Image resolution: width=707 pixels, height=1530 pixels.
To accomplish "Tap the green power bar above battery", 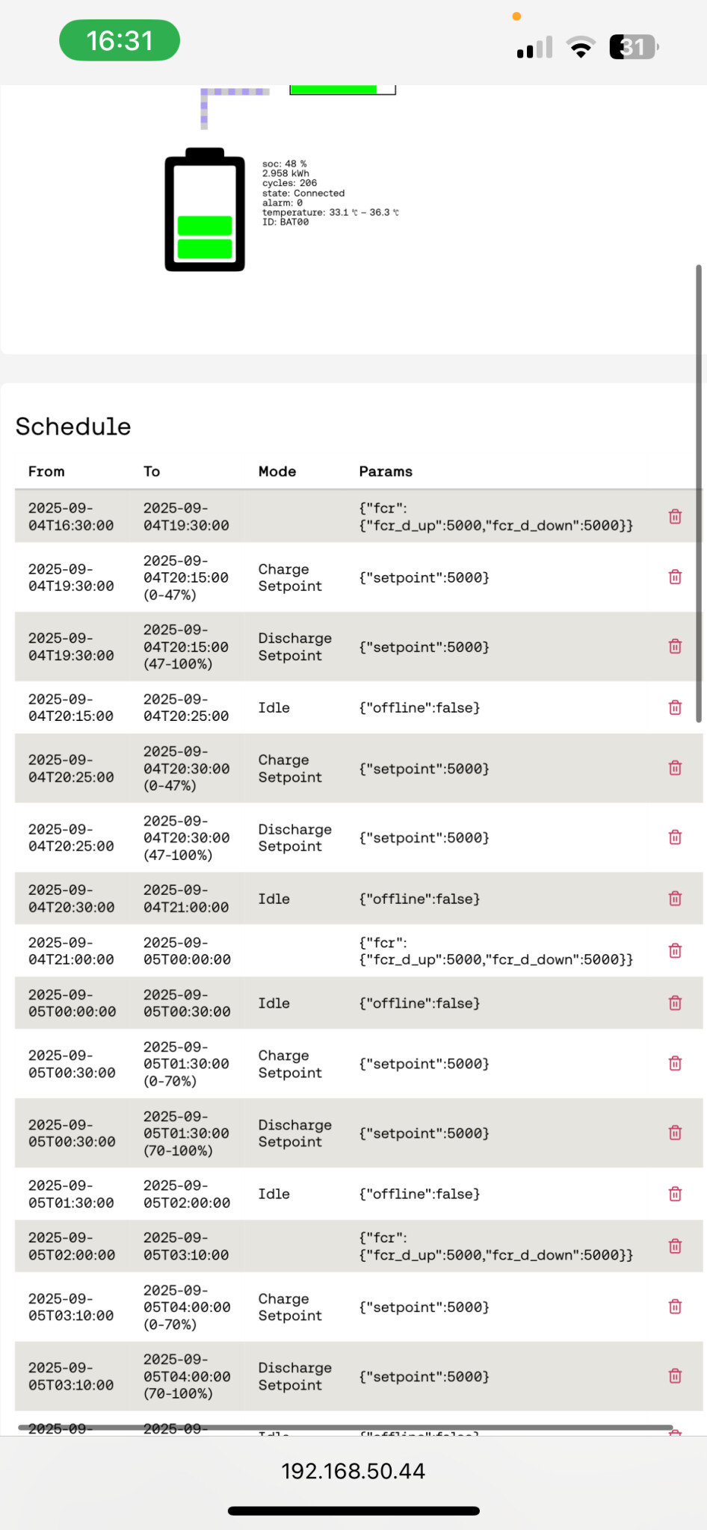I will (333, 90).
